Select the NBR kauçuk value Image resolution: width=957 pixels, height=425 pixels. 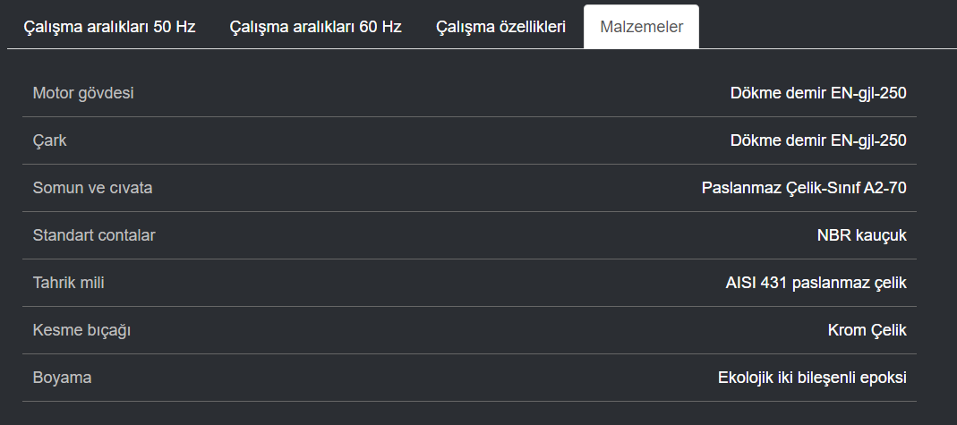pyautogui.click(x=862, y=235)
